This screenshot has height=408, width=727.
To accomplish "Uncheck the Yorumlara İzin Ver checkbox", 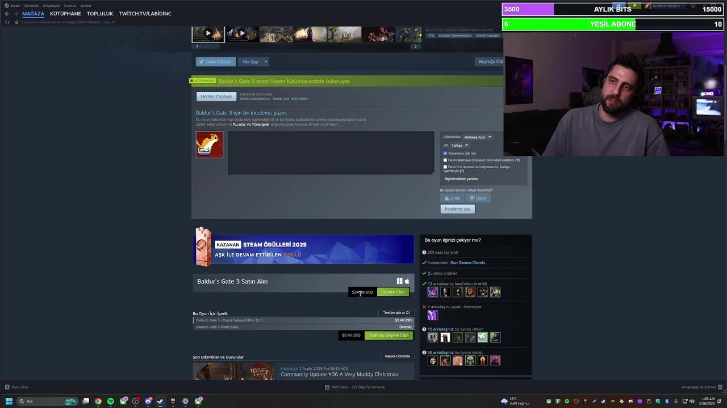I will [x=445, y=154].
